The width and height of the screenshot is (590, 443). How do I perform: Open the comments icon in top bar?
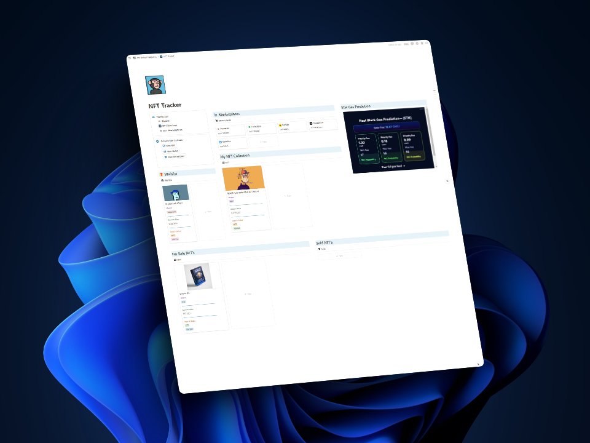click(x=412, y=44)
